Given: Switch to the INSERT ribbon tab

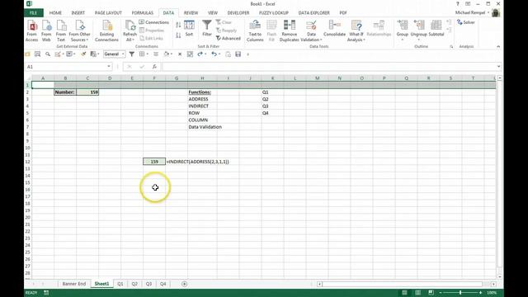Looking at the screenshot, I should click(x=78, y=13).
